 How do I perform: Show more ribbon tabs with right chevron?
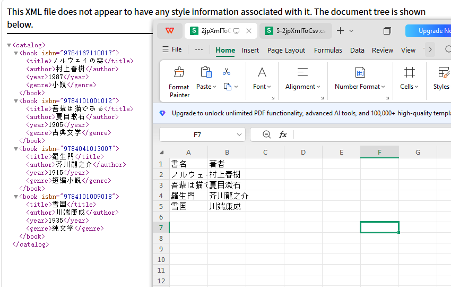coord(430,49)
